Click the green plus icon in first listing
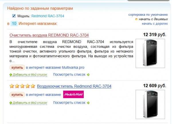 (11, 75)
